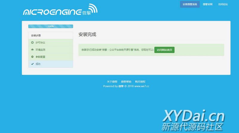Open the 购买授权 footer link
239x133 pixels.
point(140,82)
